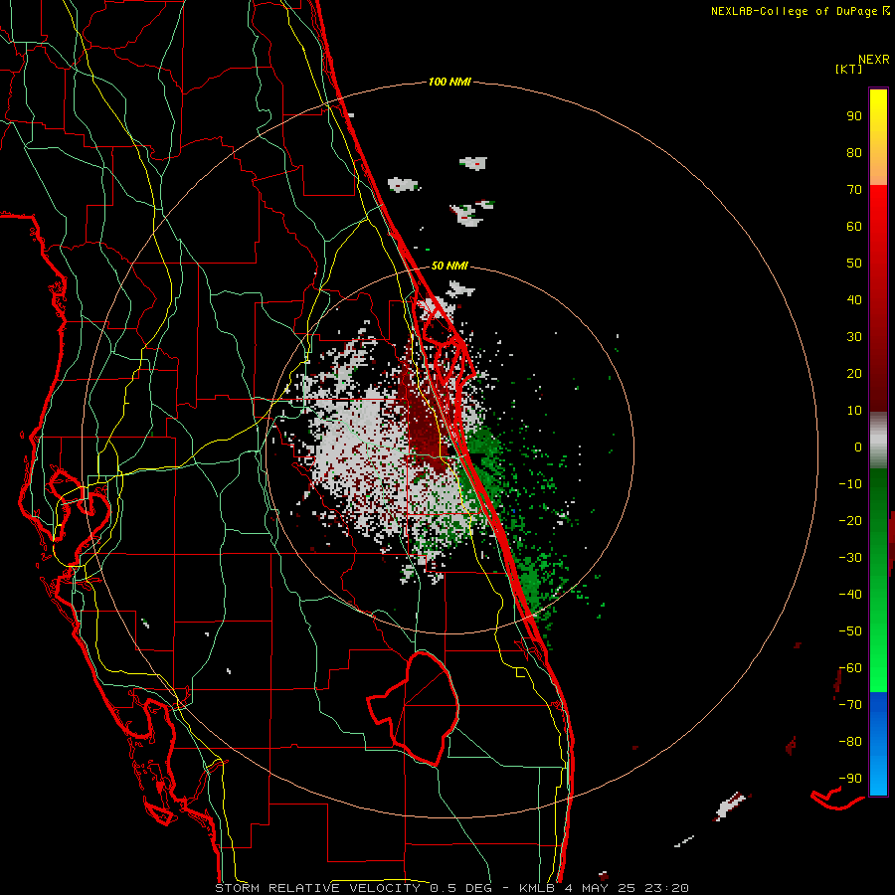Click the 30 value on velocity scale
Viewport: 895px width, 895px height.
pos(854,337)
